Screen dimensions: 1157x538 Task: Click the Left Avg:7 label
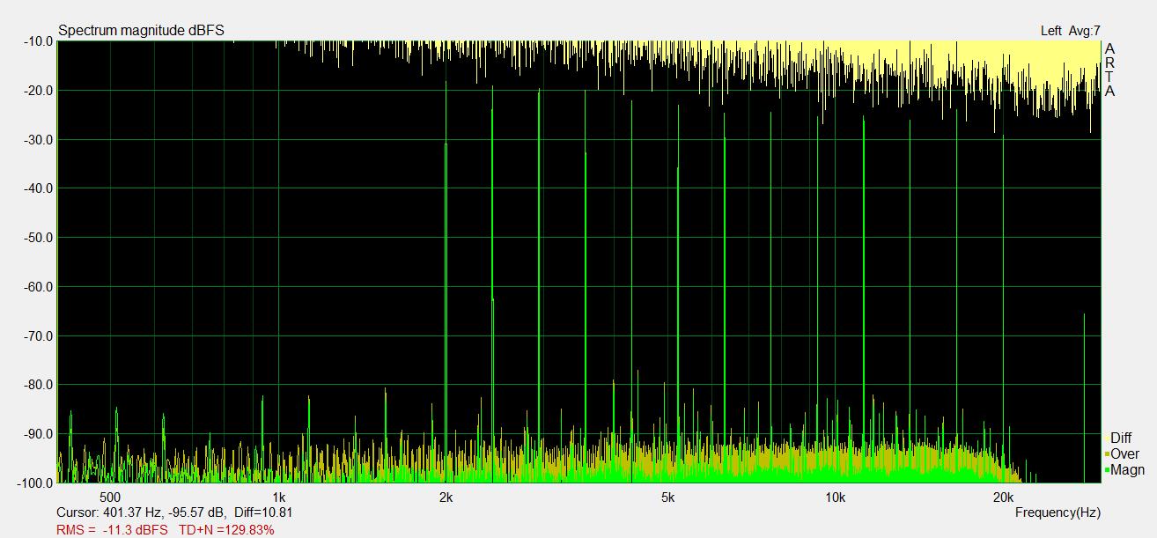point(1070,31)
